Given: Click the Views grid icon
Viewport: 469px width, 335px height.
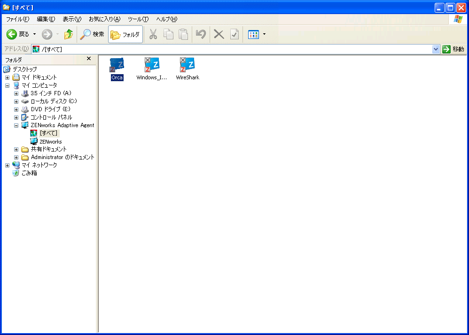Looking at the screenshot, I should click(254, 35).
